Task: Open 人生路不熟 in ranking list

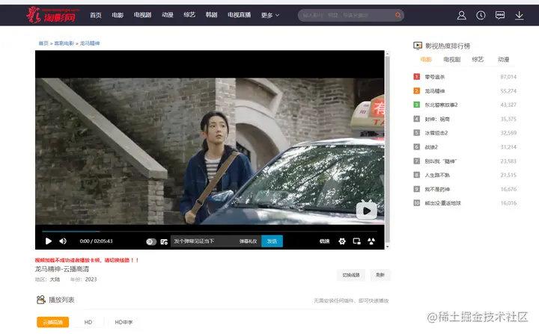Action: point(437,175)
